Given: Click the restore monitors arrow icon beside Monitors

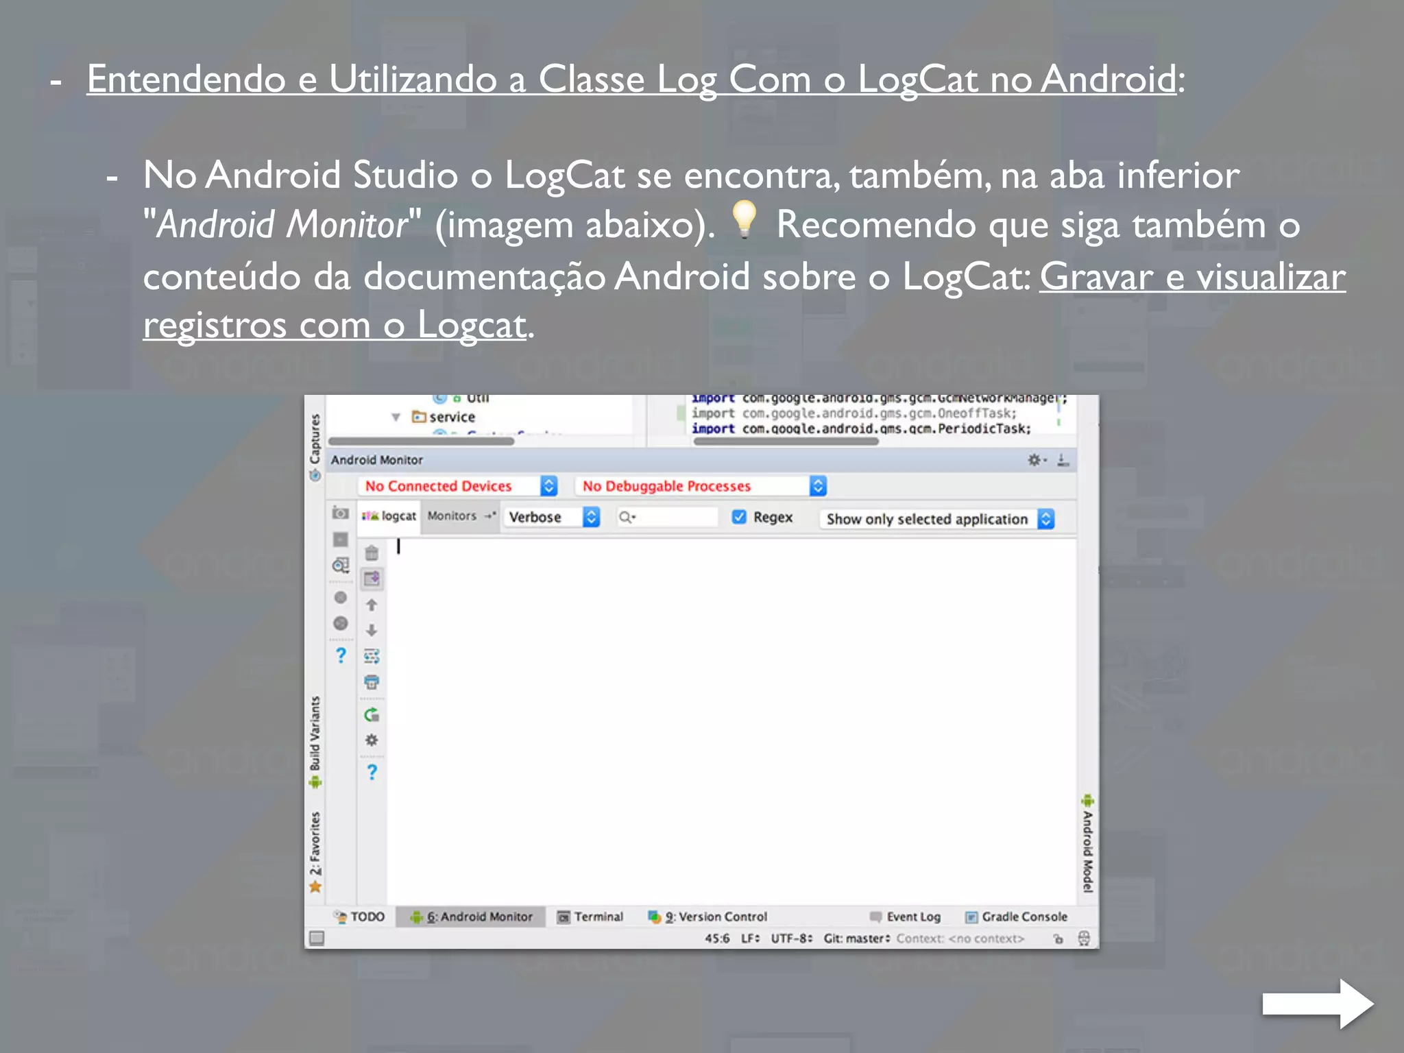Looking at the screenshot, I should 489,516.
